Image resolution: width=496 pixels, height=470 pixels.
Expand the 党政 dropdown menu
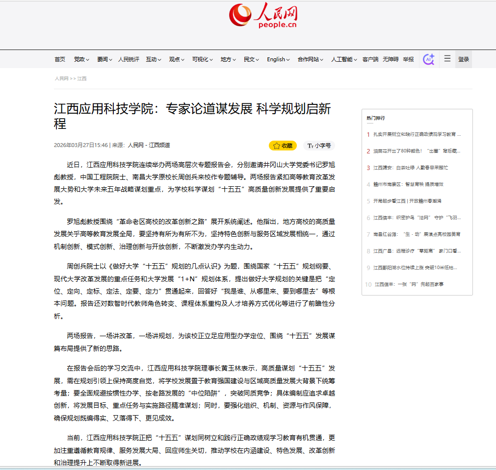tap(81, 59)
